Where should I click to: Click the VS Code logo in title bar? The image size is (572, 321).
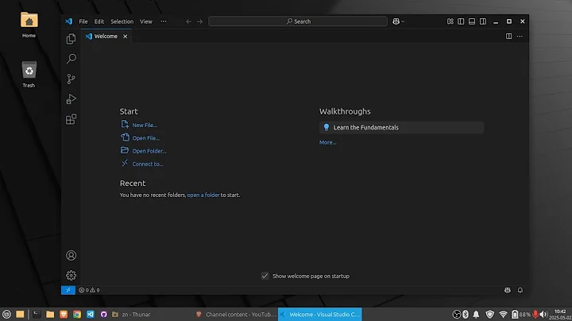[68, 21]
